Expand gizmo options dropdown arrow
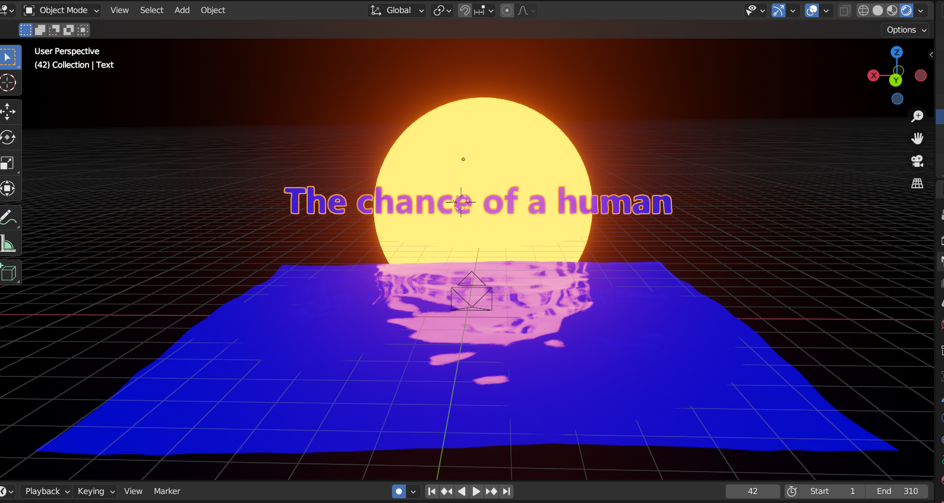This screenshot has width=944, height=503. click(x=793, y=10)
